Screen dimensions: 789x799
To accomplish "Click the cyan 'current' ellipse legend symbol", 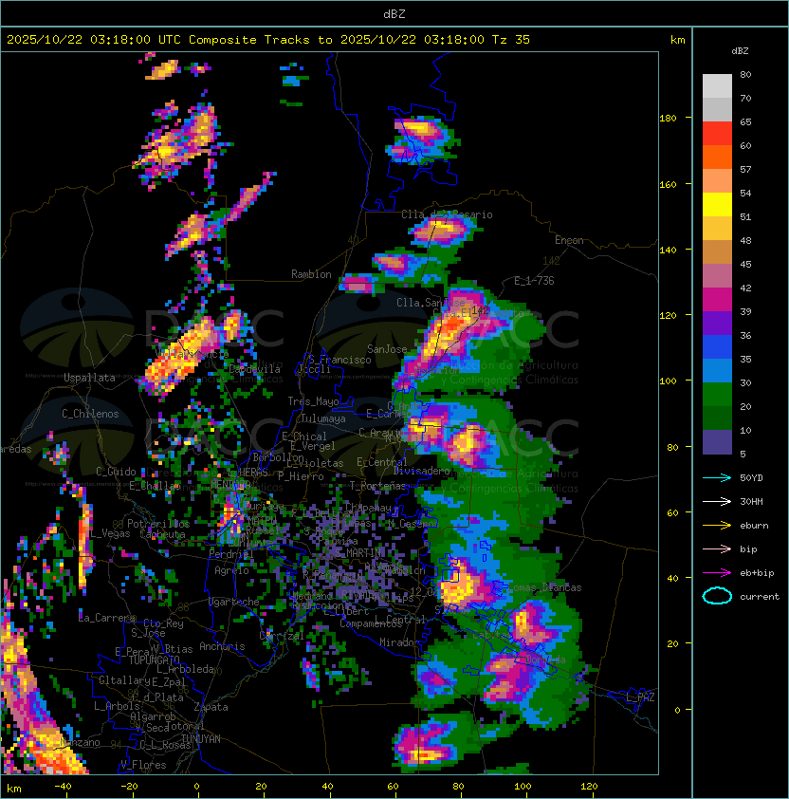I will [717, 596].
